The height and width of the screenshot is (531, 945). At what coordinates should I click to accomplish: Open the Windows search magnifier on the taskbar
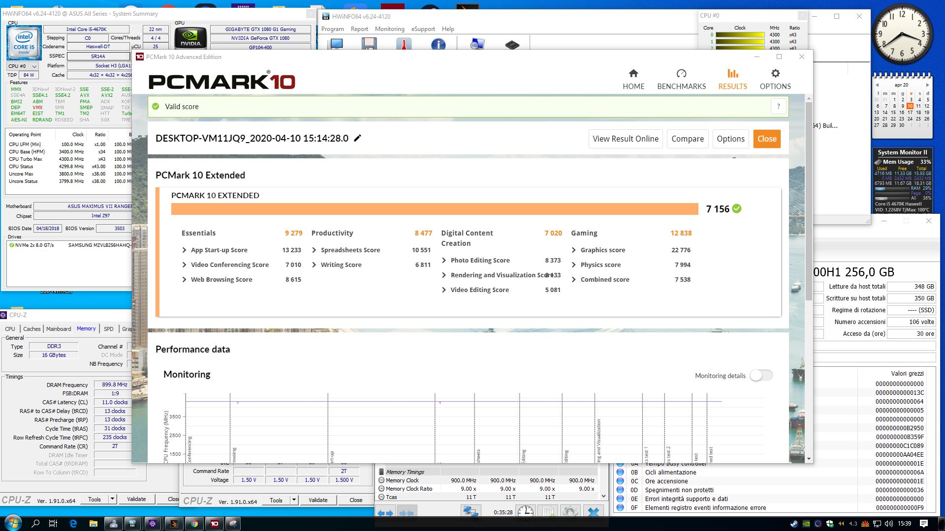tap(35, 524)
